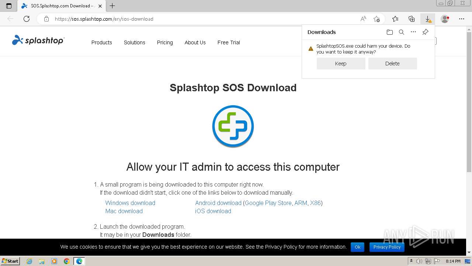Open the Privacy Policy button
The width and height of the screenshot is (472, 266).
point(387,247)
